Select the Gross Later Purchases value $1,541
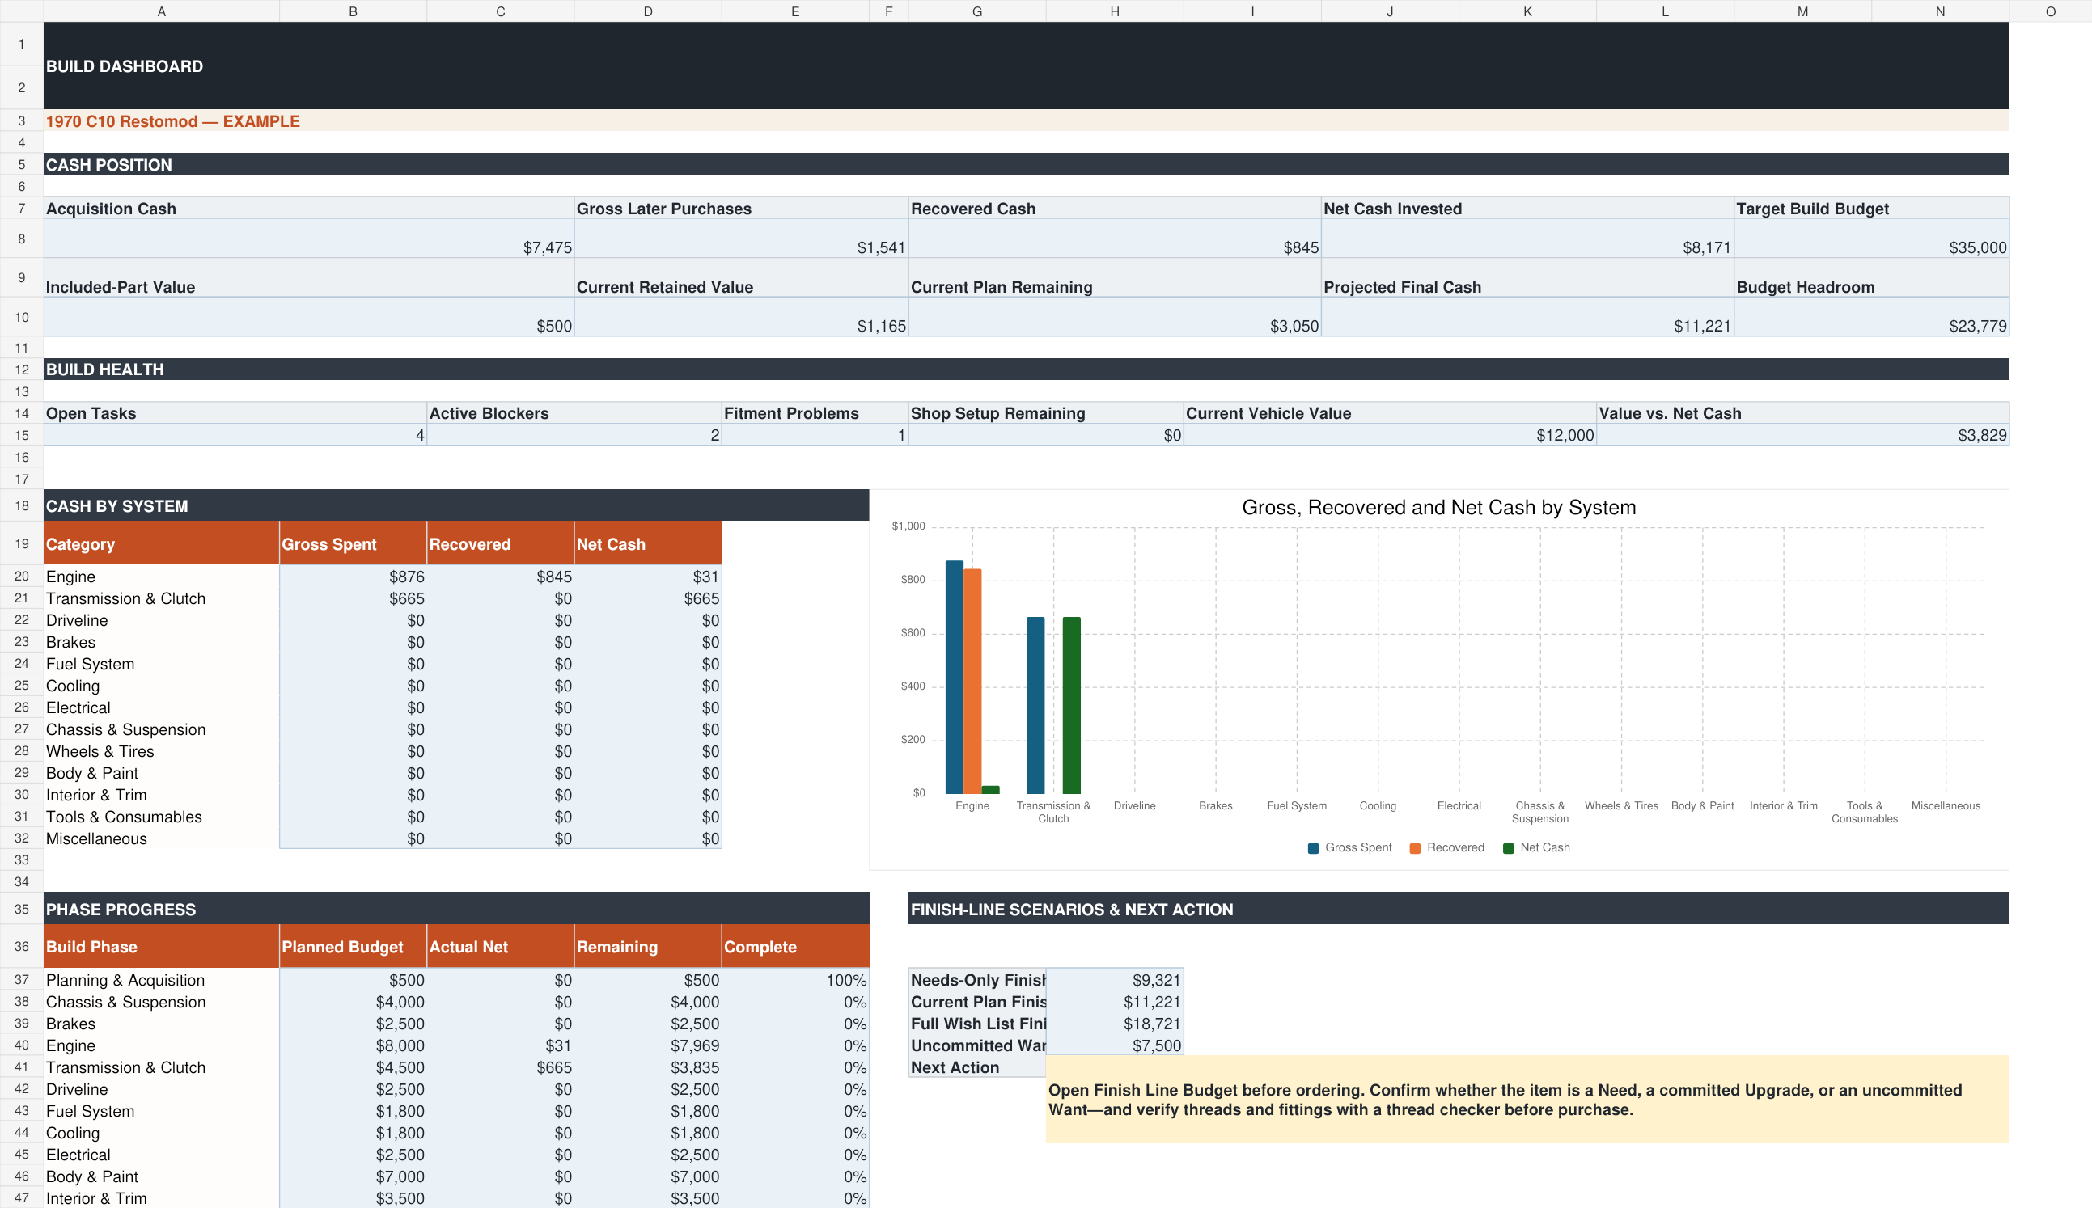The width and height of the screenshot is (2092, 1208). click(x=740, y=238)
